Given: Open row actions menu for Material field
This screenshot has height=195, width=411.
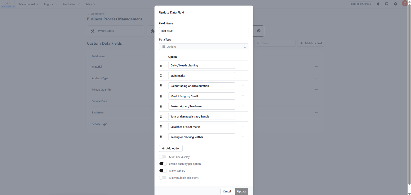Looking at the screenshot, I should tap(316, 67).
